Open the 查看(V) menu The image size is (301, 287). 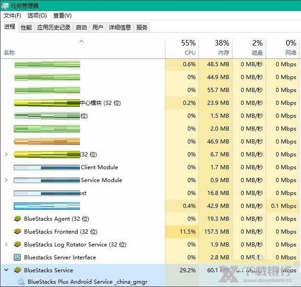click(x=62, y=16)
